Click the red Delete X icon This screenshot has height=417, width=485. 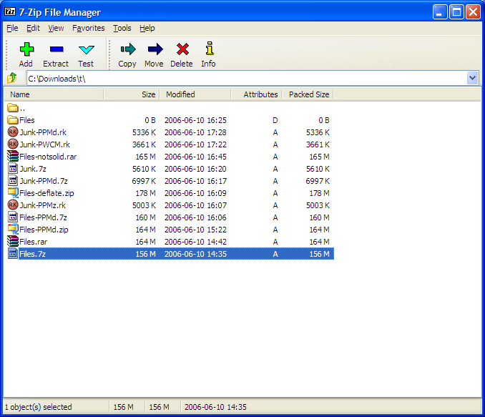pyautogui.click(x=182, y=49)
